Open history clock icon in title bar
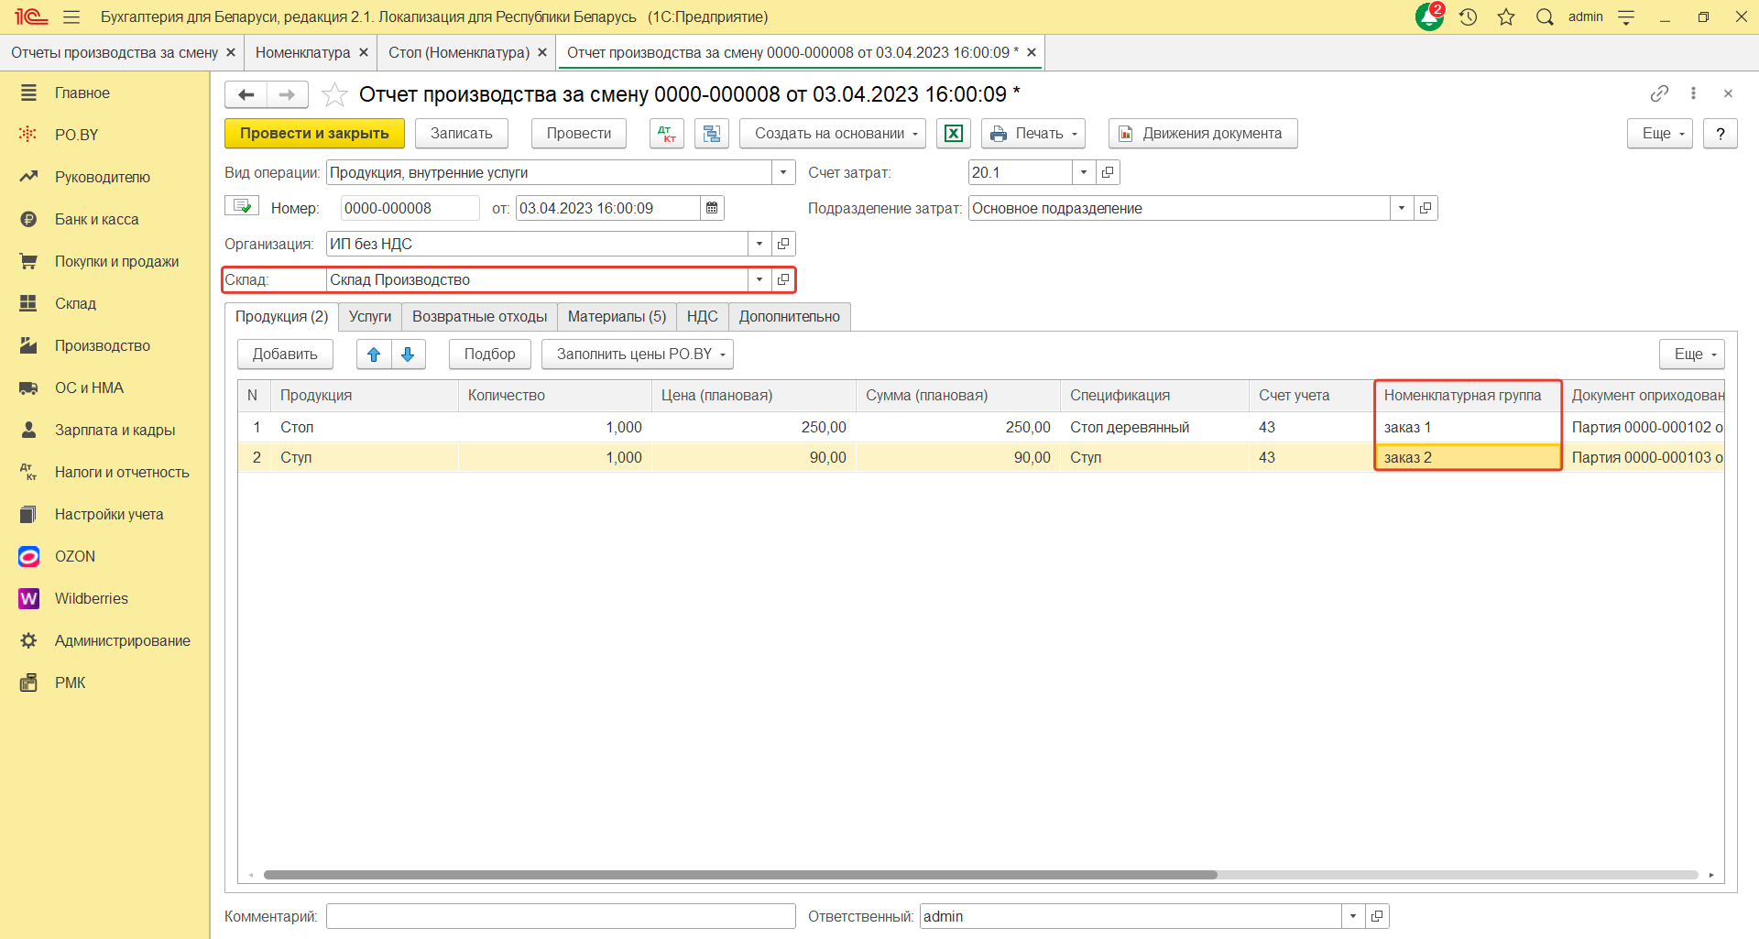1759x939 pixels. click(1469, 16)
